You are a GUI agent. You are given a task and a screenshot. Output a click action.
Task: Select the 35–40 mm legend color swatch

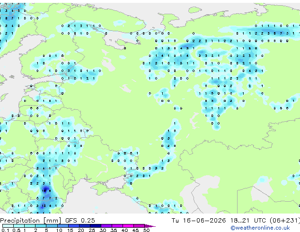pos(117,226)
